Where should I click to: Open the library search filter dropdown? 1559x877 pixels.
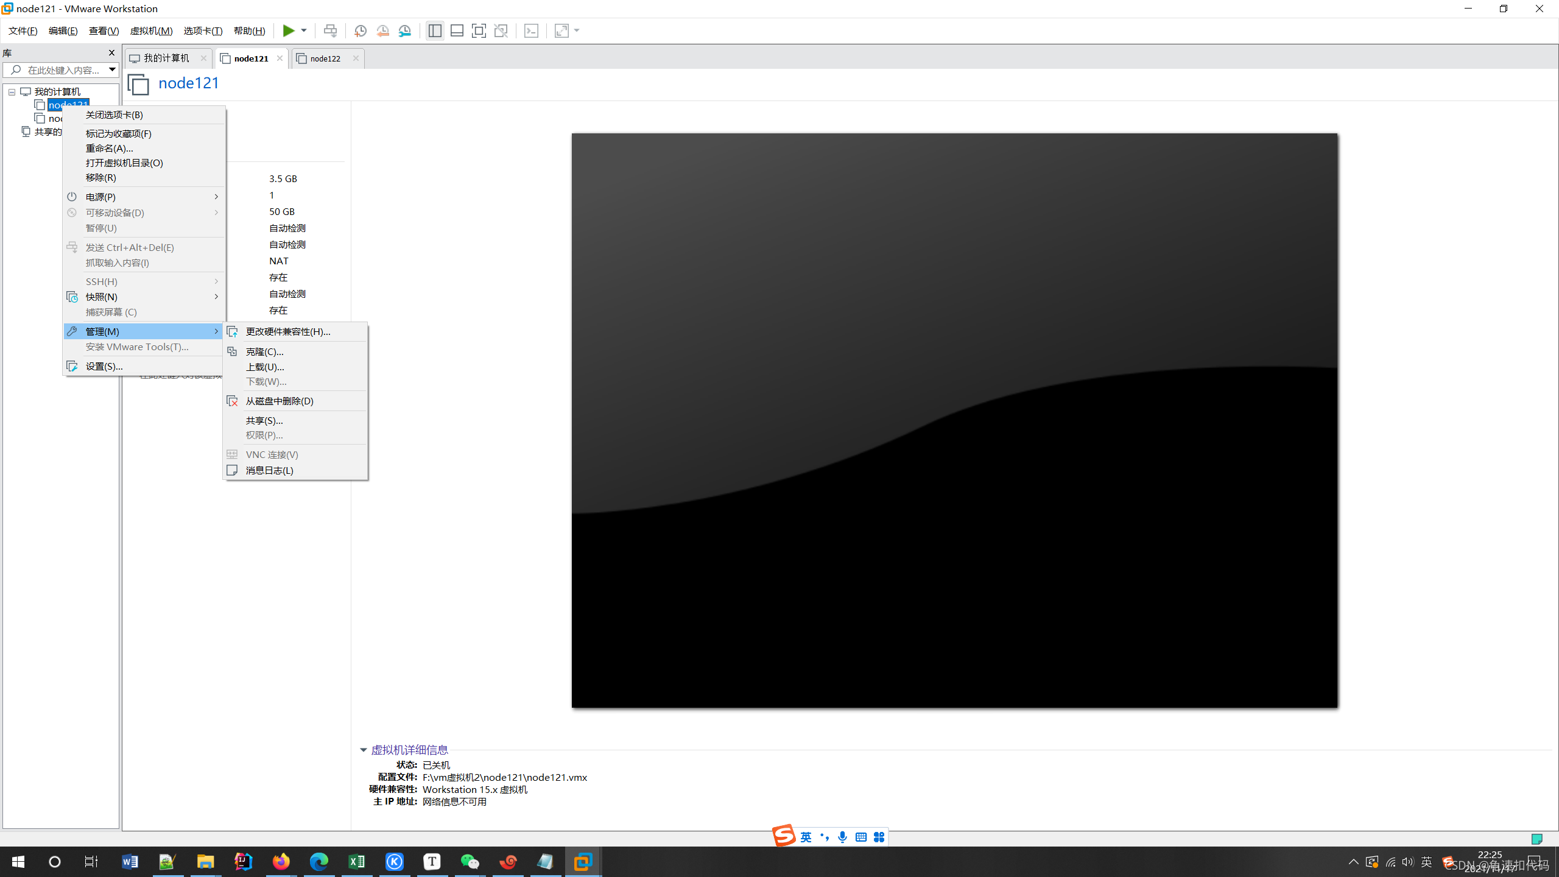[112, 69]
